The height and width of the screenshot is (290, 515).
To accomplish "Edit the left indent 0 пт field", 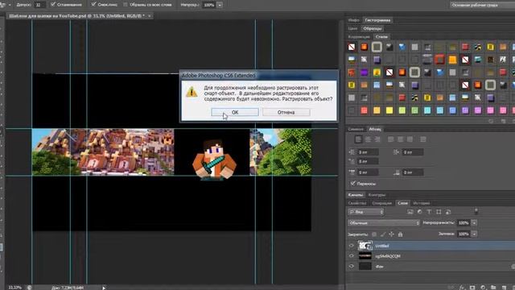I will (368, 152).
